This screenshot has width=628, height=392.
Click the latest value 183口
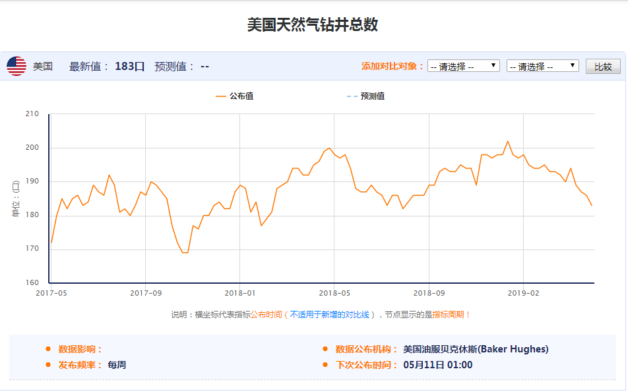click(129, 66)
